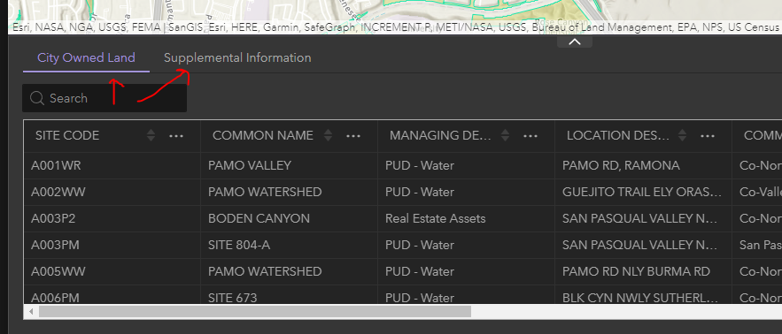Open the Supplemental Information tab
The height and width of the screenshot is (334, 782).
click(237, 57)
